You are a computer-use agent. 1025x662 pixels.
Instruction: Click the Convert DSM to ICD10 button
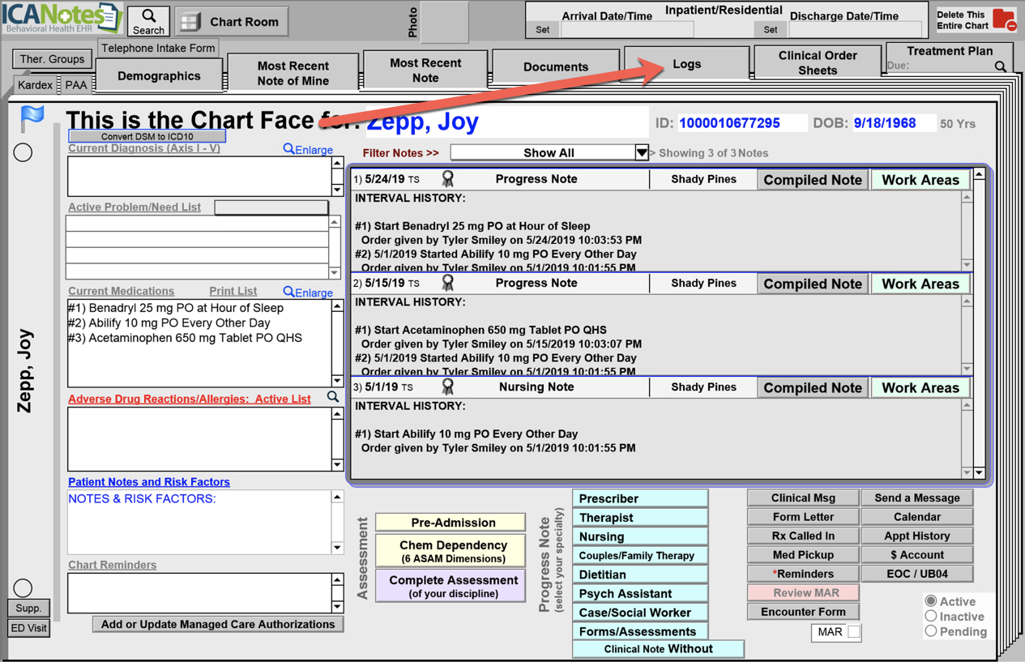(147, 136)
